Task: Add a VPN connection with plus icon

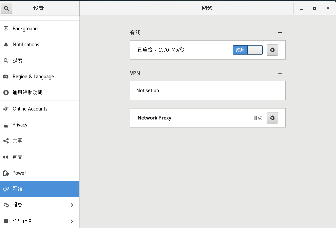Action: [280, 73]
